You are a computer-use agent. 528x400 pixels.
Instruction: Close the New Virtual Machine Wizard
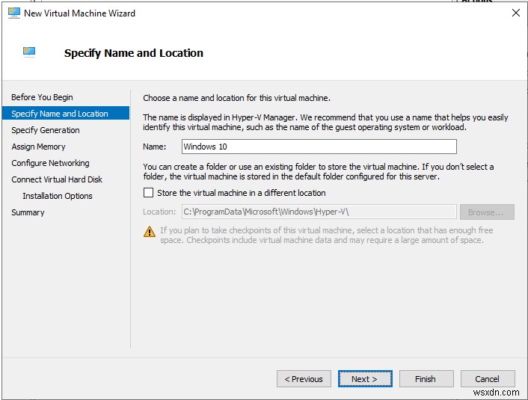pos(515,13)
